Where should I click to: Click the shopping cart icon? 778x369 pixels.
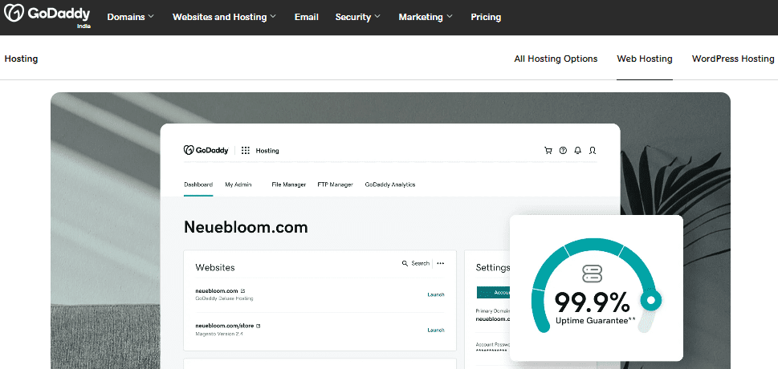point(548,150)
